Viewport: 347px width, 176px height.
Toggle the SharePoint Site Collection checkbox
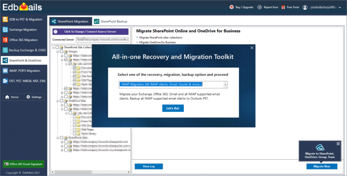(x=57, y=47)
